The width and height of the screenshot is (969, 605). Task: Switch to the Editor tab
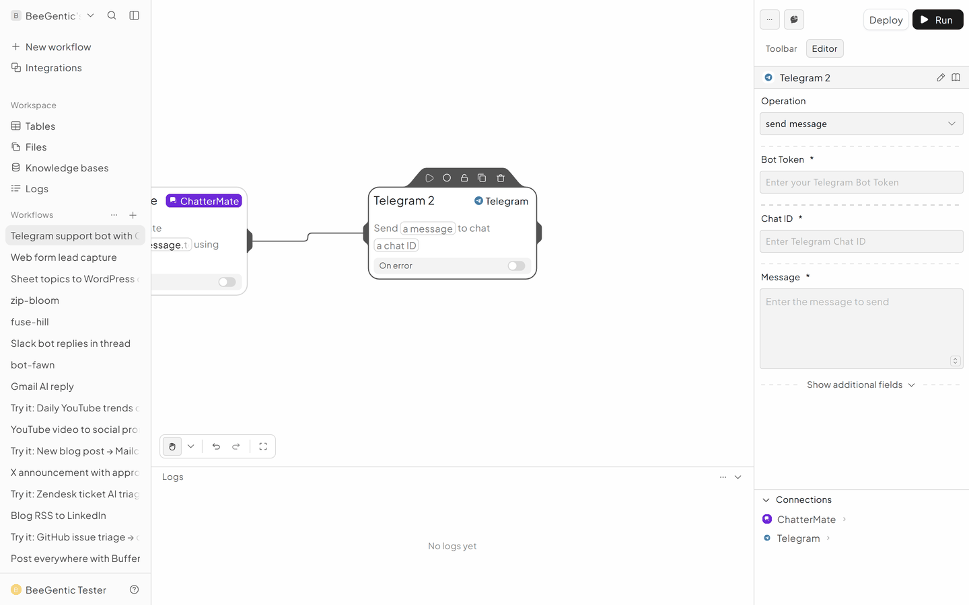[824, 48]
